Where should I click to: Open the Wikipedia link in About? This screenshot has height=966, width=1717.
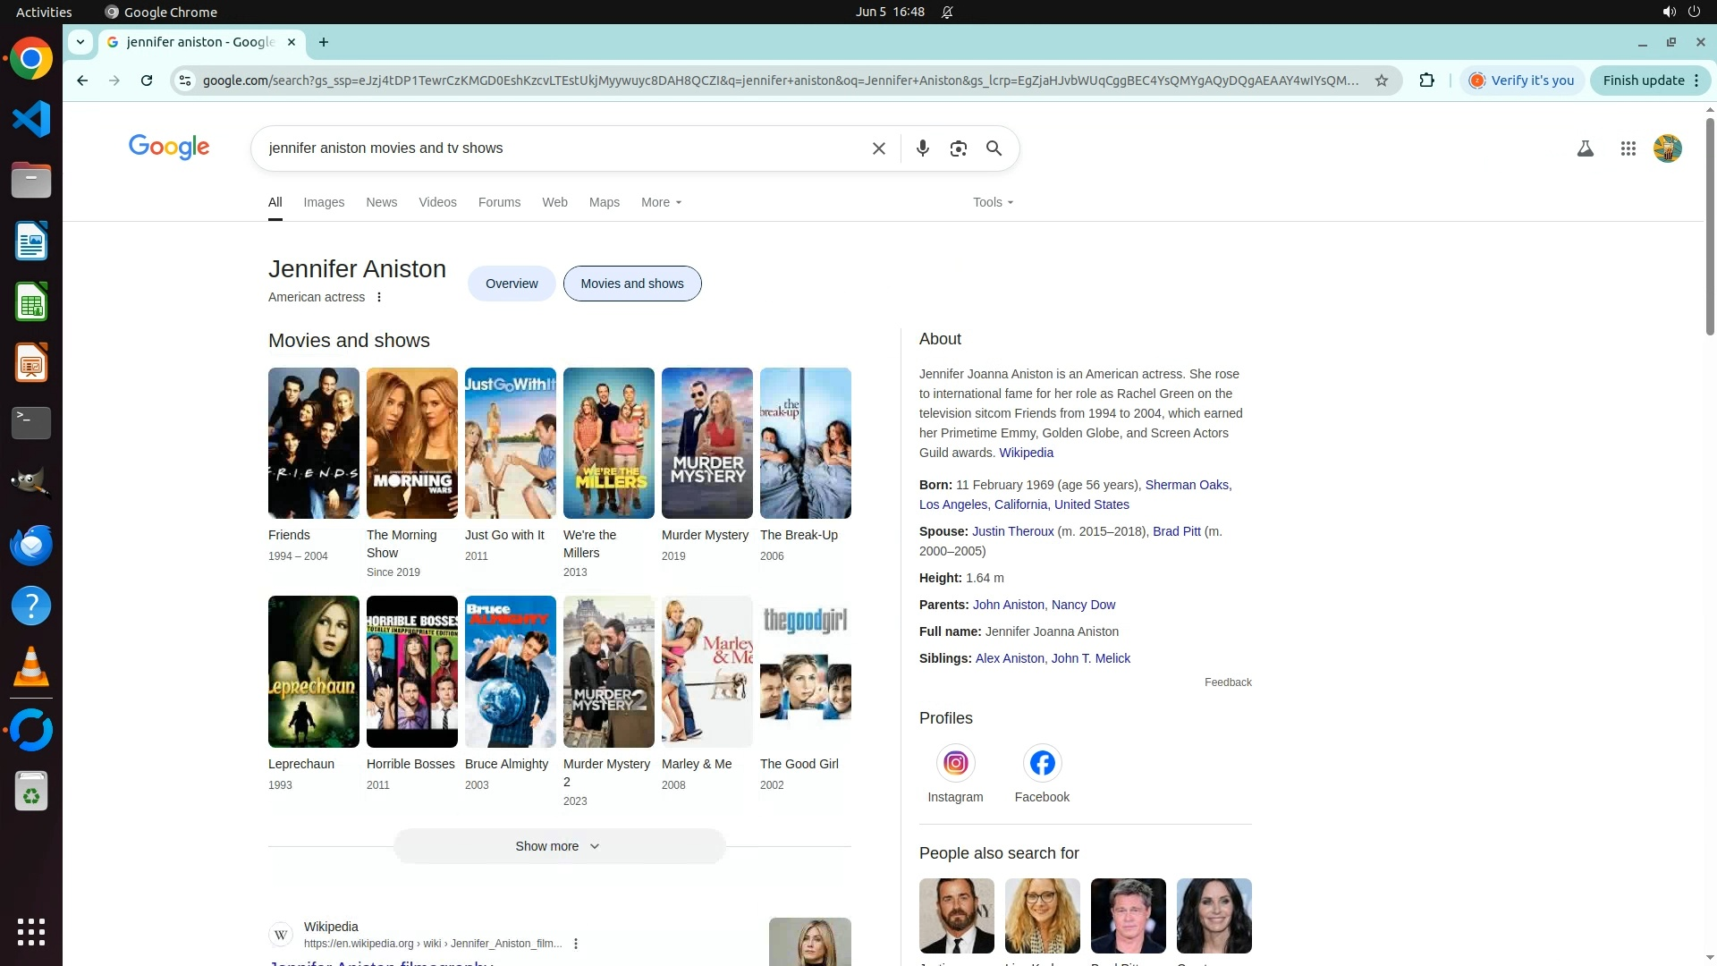(1026, 453)
